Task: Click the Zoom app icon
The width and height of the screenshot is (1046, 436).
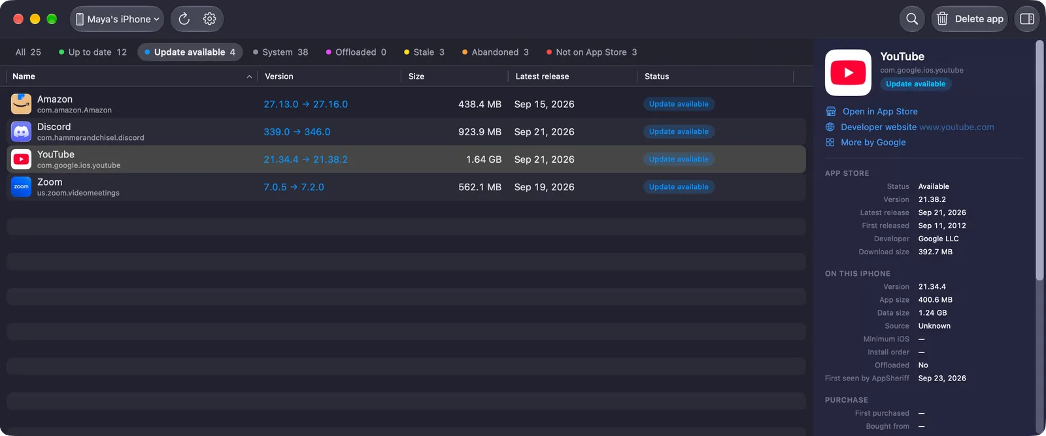Action: click(x=21, y=187)
